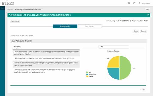Click the Outcome Results chart title
The width and height of the screenshot is (153, 96).
click(x=113, y=51)
